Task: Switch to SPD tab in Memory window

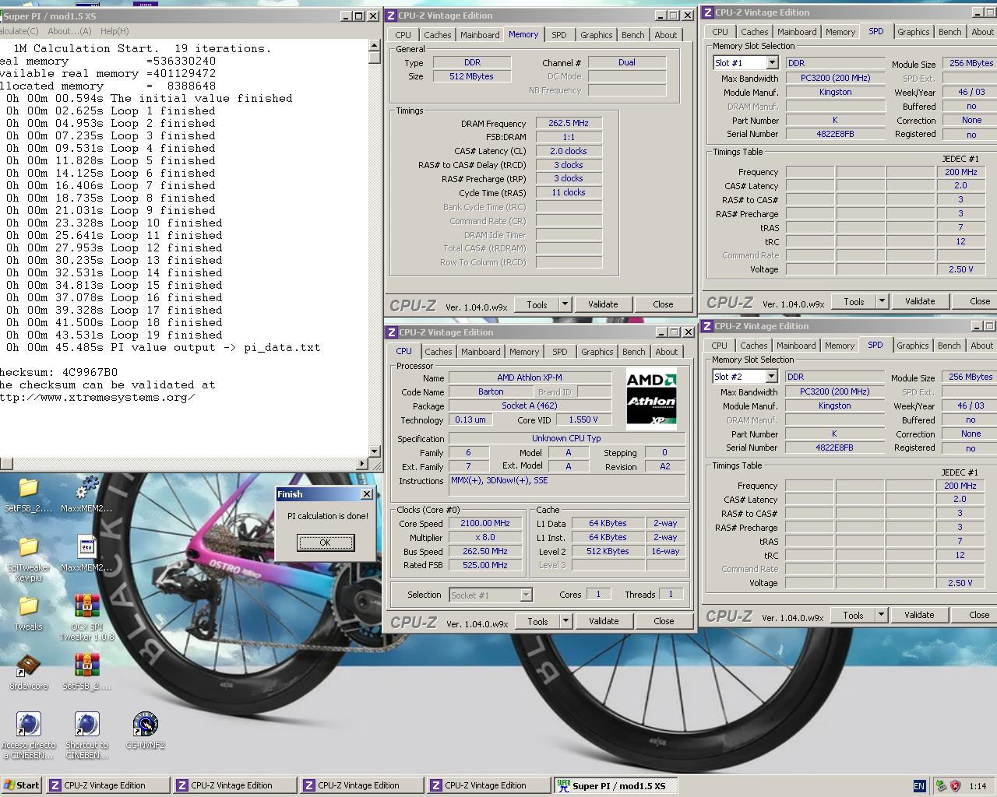Action: click(x=558, y=35)
